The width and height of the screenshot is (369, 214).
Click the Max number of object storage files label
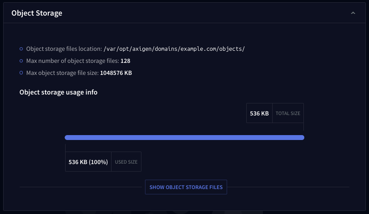tap(72, 61)
